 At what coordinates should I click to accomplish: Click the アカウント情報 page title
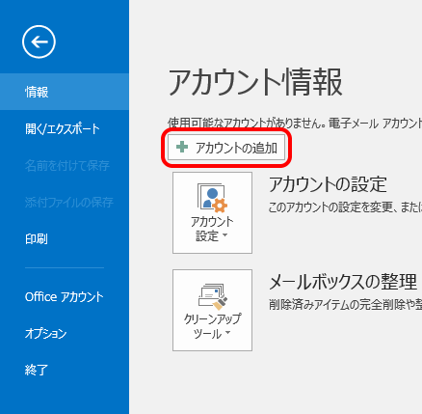[x=255, y=82]
